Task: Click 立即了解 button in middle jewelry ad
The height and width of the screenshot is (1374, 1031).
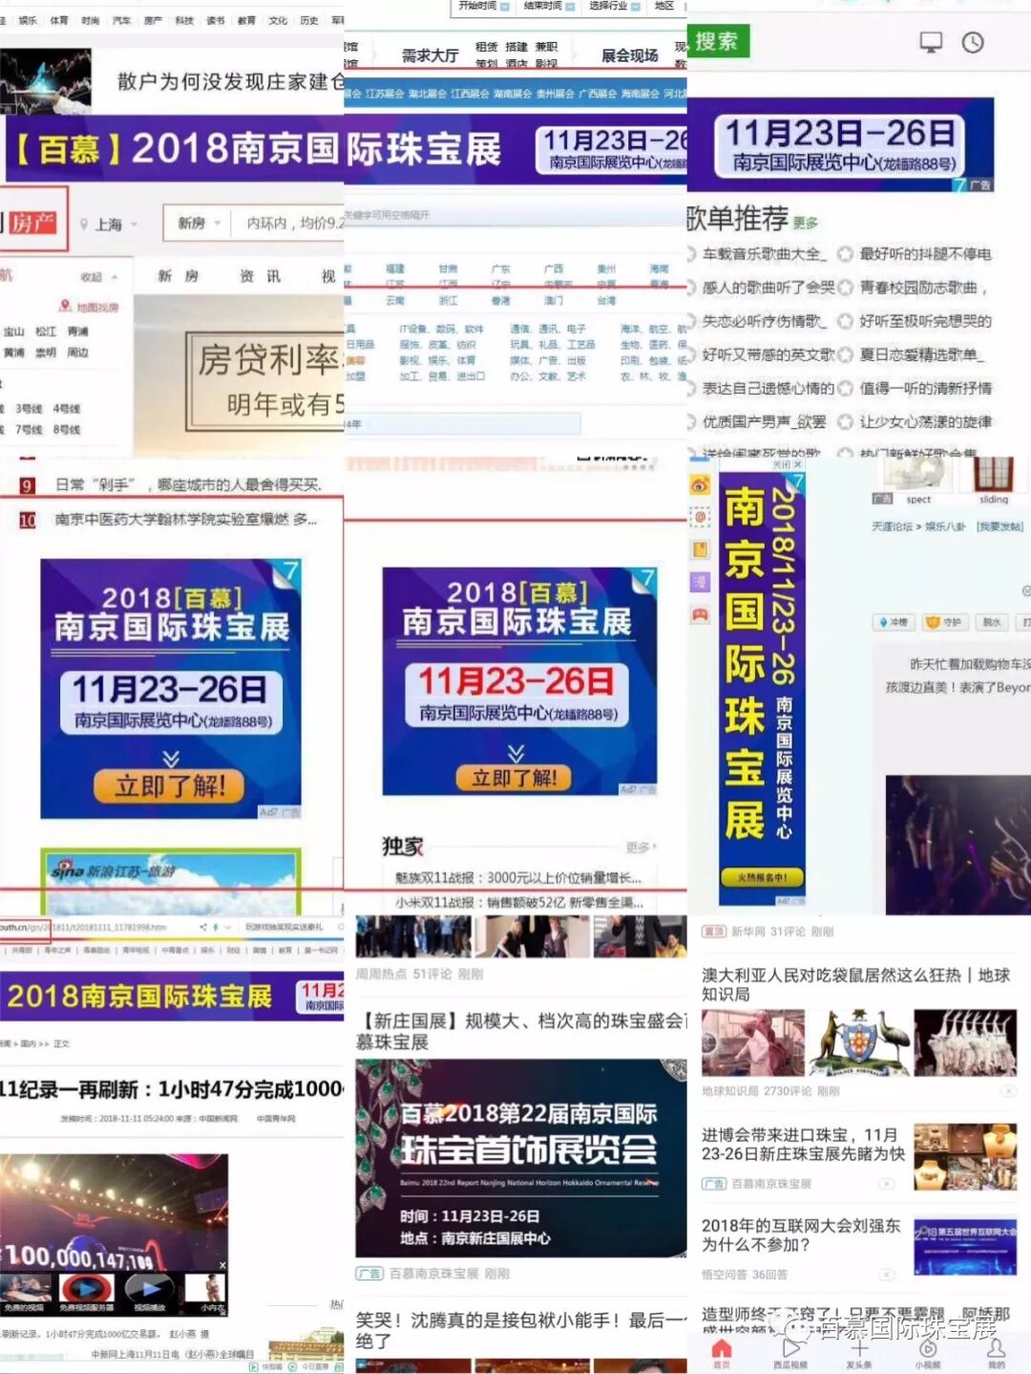Action: [515, 778]
